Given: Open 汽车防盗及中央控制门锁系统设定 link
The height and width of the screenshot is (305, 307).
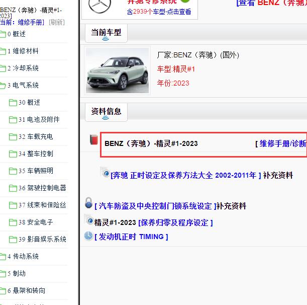Looking at the screenshot, I should 155,206.
